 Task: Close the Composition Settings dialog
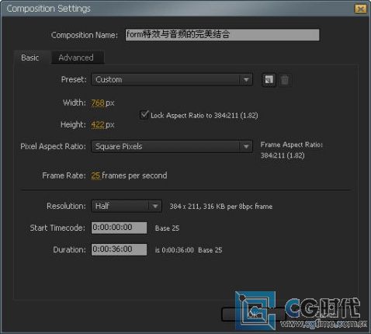(360, 9)
